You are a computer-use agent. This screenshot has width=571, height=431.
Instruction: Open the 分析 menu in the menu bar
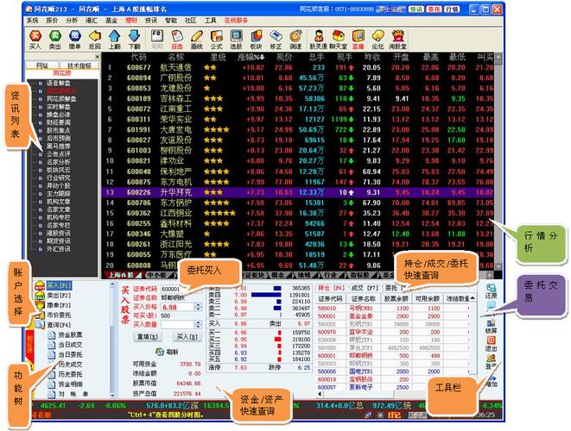coord(72,21)
